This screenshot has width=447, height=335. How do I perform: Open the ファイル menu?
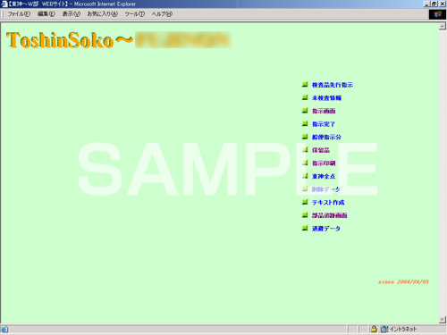click(19, 14)
